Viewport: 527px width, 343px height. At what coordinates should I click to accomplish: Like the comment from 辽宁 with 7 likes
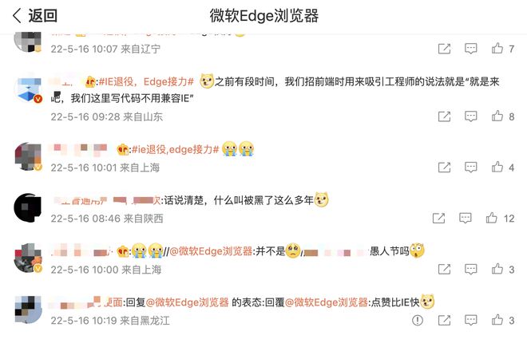tap(497, 49)
